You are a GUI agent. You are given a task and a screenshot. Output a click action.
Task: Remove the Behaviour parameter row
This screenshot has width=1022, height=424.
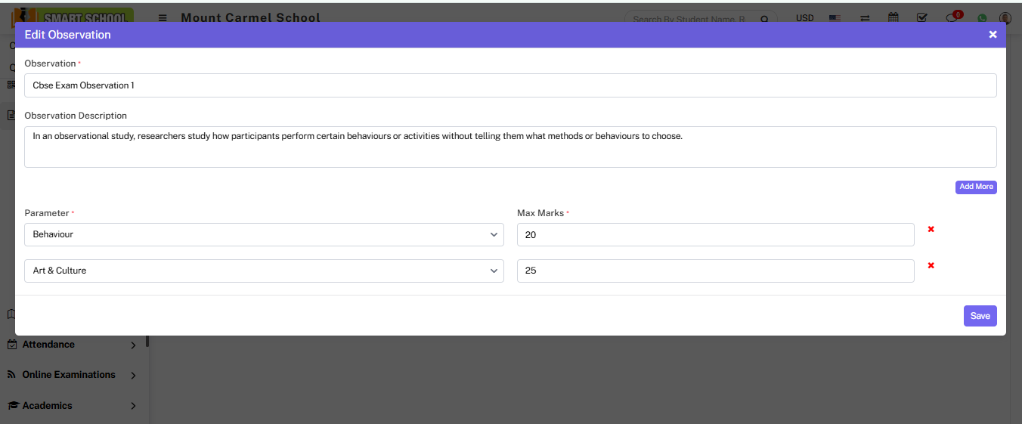click(x=931, y=229)
